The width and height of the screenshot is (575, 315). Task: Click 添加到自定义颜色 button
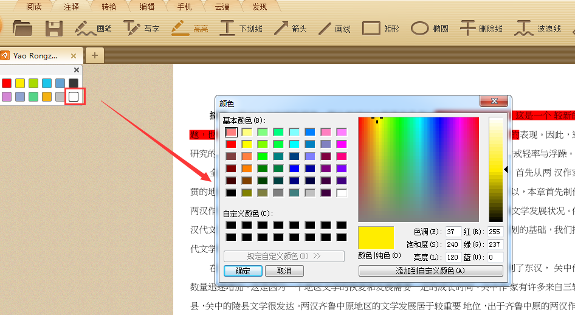point(430,271)
